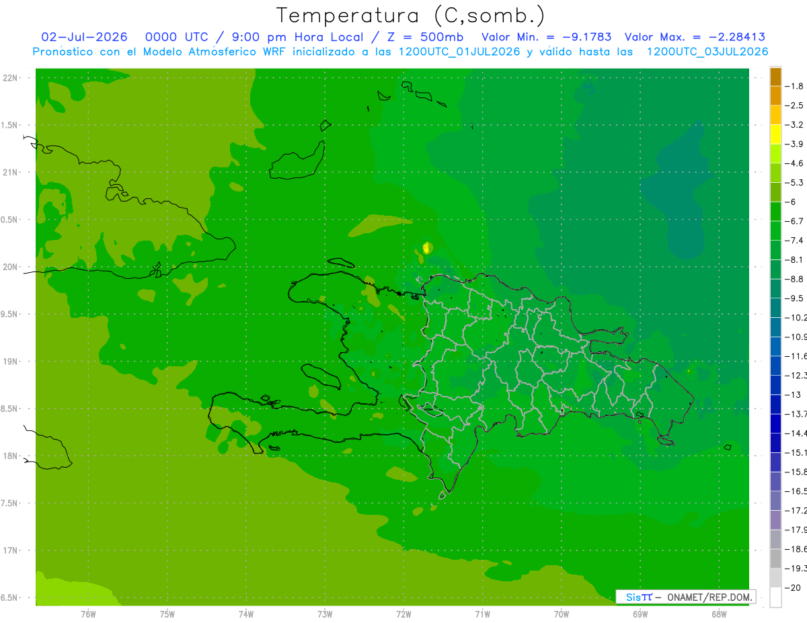Pick the dark blue swatch between -14.4 and -15.1

tap(775, 443)
